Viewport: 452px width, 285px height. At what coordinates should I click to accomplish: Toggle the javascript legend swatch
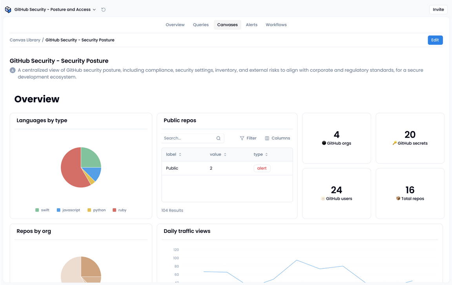(x=58, y=210)
